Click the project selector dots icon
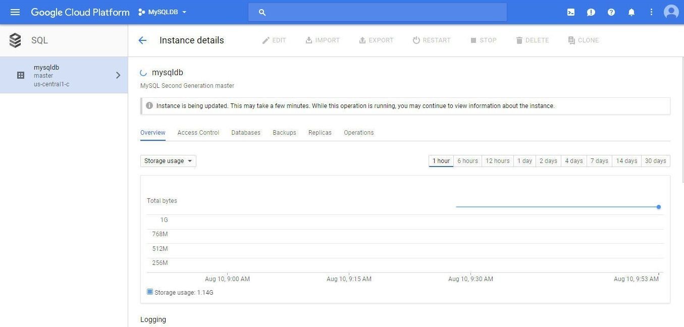Viewport: 684px width, 327px height. 141,12
